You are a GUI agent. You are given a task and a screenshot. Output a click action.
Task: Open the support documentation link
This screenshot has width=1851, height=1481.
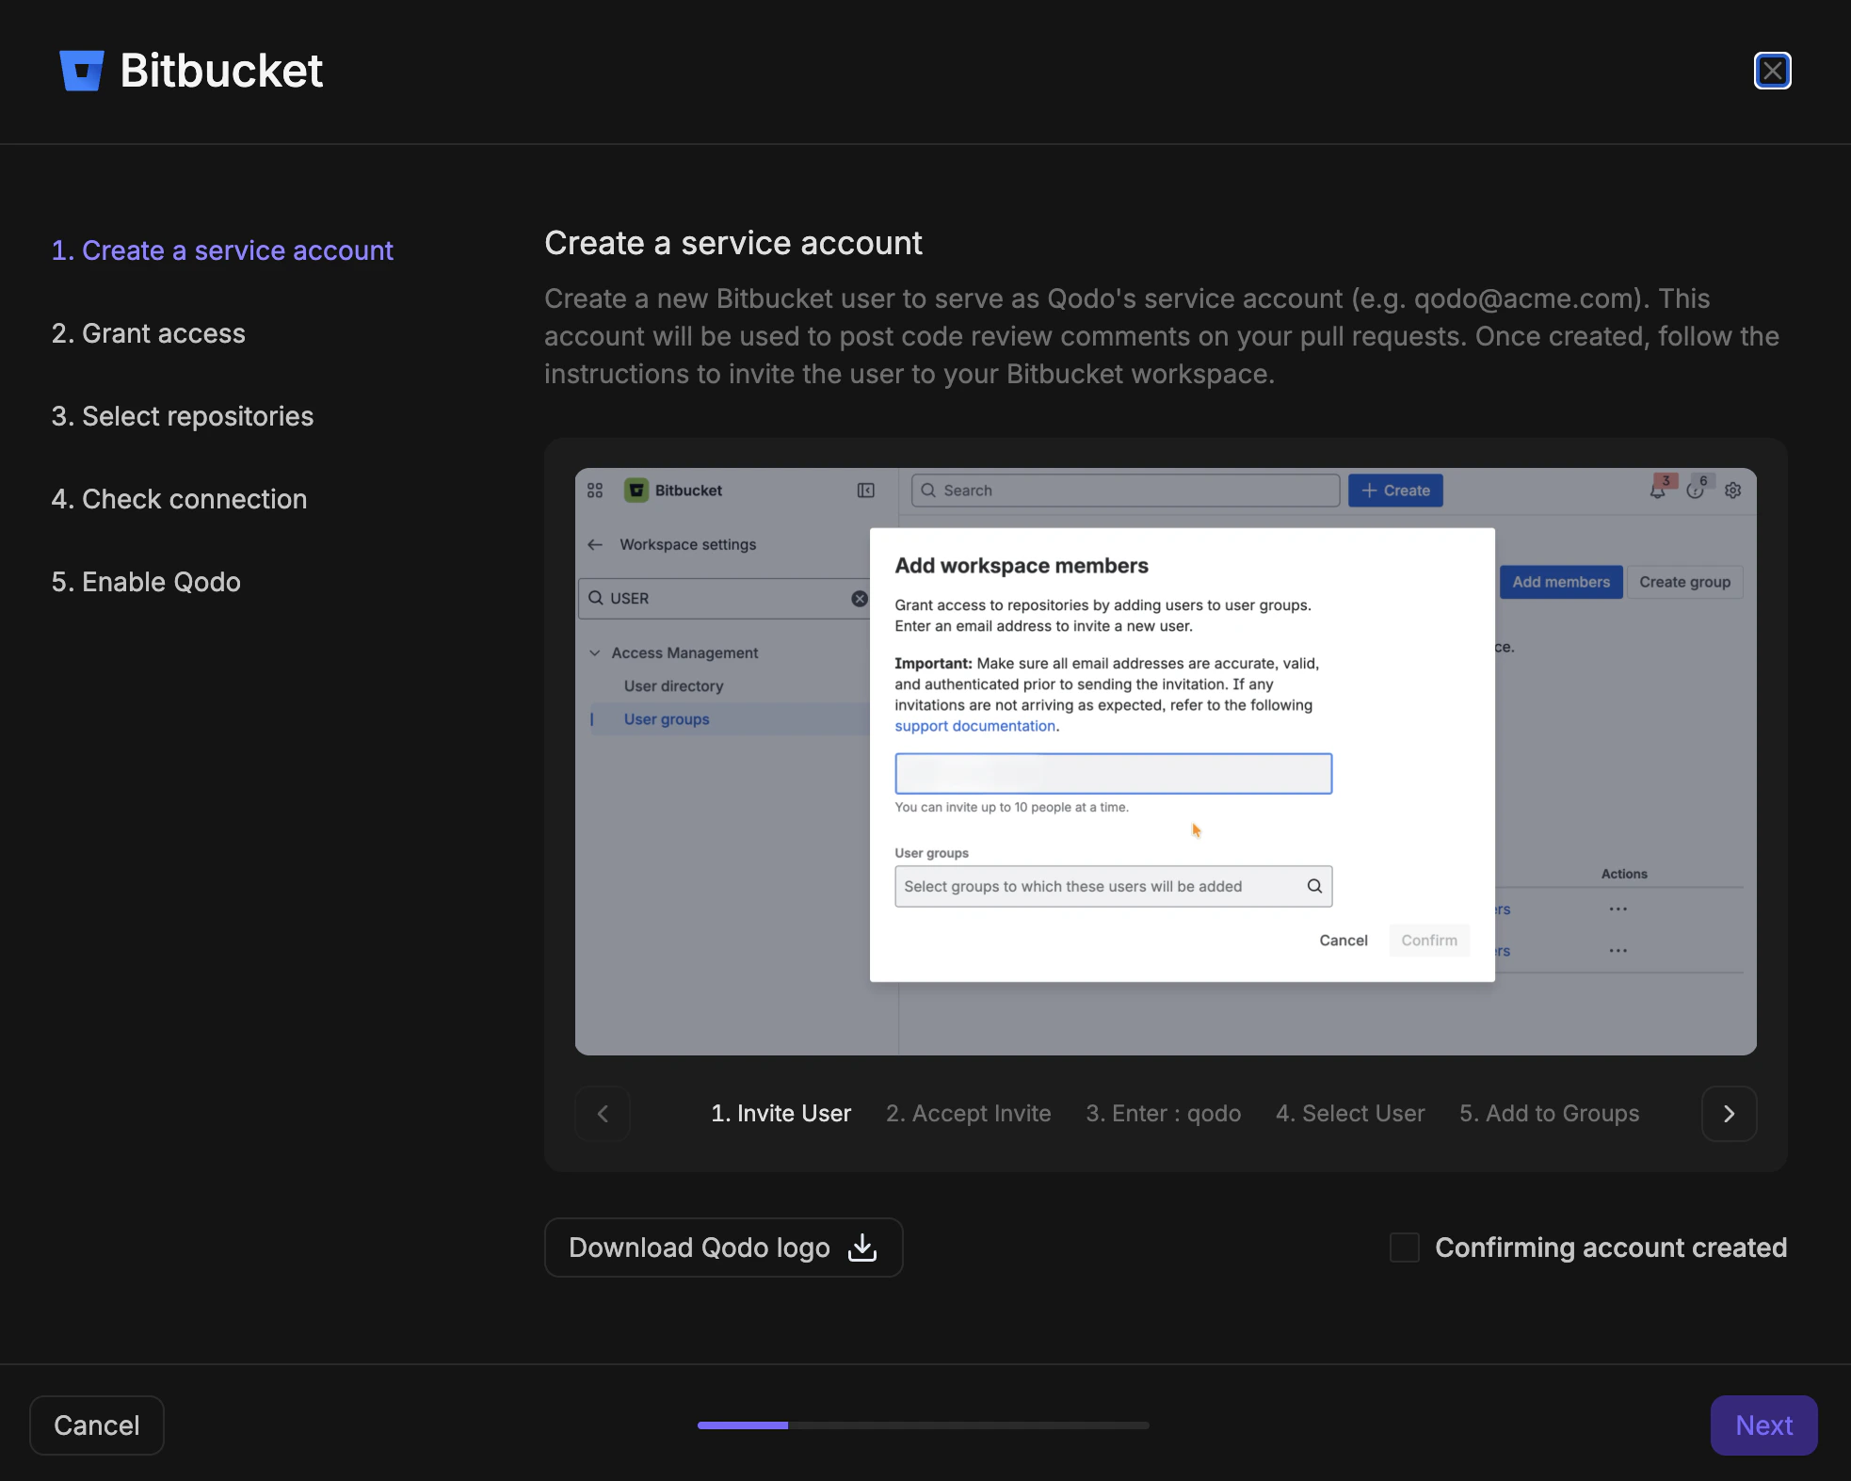(x=974, y=725)
